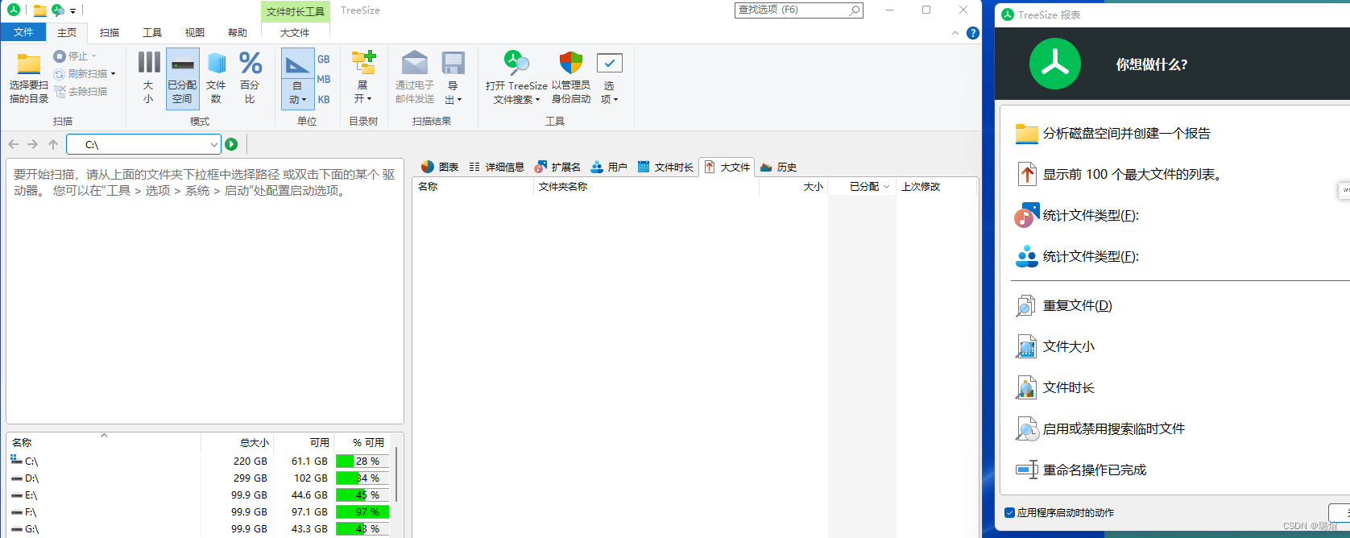Click the F:\ 97 % free bar

pos(362,512)
